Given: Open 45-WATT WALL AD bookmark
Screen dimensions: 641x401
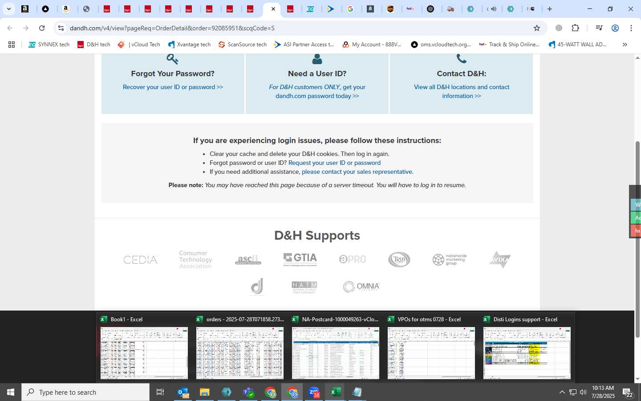Looking at the screenshot, I should [x=578, y=45].
